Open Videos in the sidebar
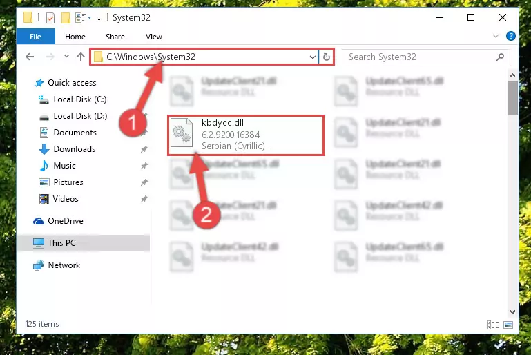The height and width of the screenshot is (355, 531). (66, 199)
